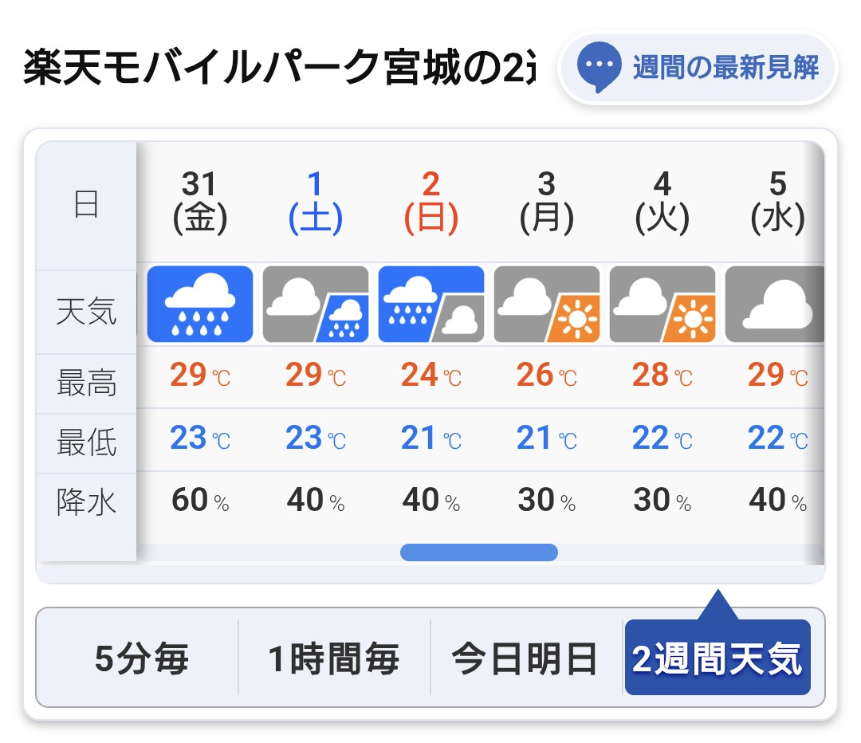
Task: Click the 60% precipitation value for Friday
Action: [200, 500]
